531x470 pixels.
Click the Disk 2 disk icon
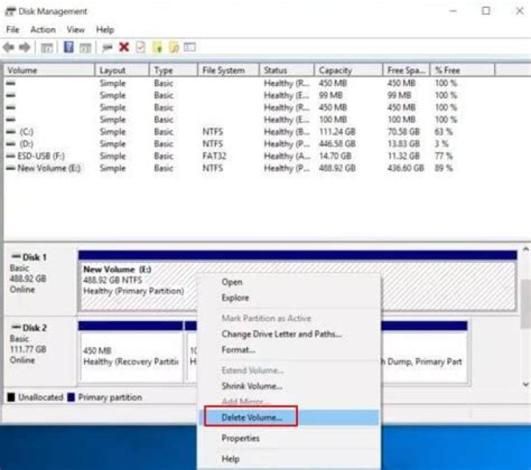pyautogui.click(x=16, y=327)
